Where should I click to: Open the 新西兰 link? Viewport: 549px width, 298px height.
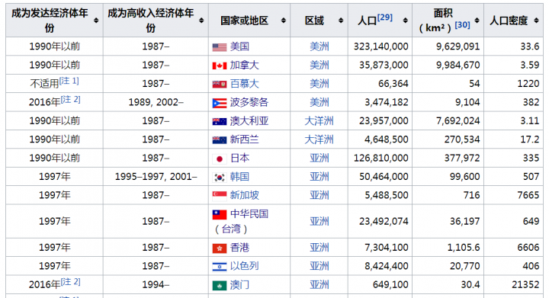(x=245, y=139)
